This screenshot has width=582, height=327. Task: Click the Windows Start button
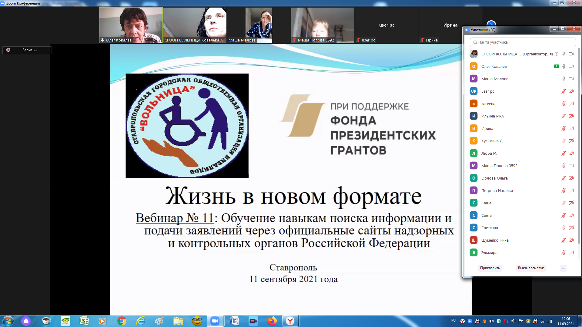click(8, 321)
